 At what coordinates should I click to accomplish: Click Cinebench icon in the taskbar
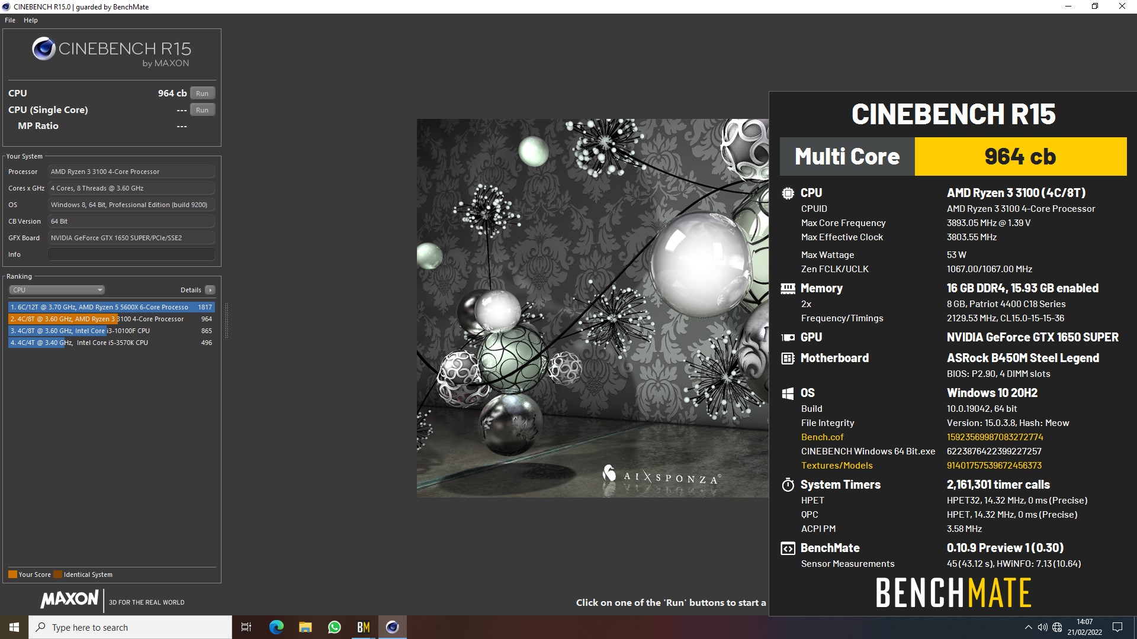(392, 627)
